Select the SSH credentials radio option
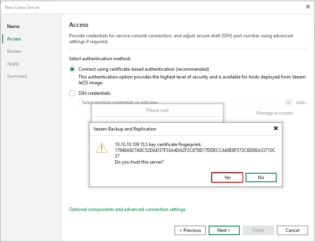This screenshot has width=315, height=242. 72,93
